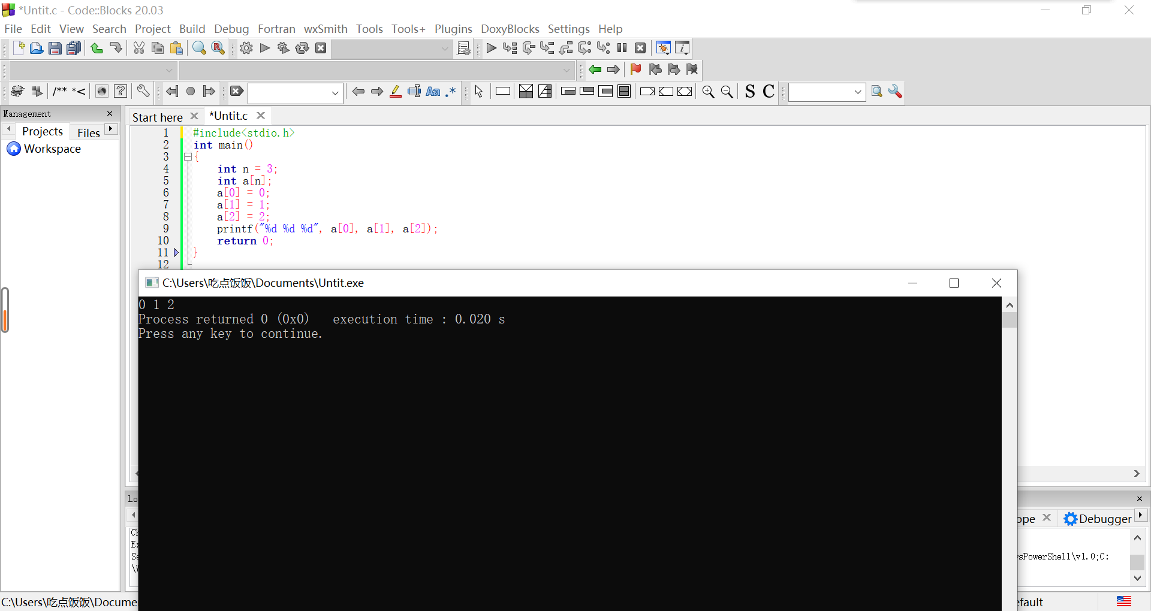Go to the next bookmark icon
Viewport: 1151px width, 611px height.
(x=674, y=69)
